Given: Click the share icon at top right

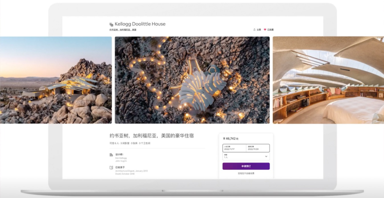Looking at the screenshot, I should 254,30.
